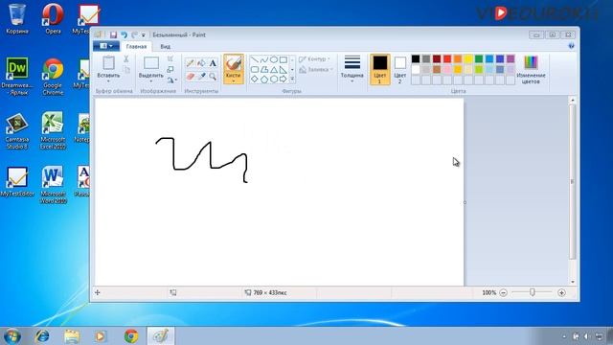The height and width of the screenshot is (345, 613).
Task: Choose the straight Line shape
Action: (x=255, y=59)
